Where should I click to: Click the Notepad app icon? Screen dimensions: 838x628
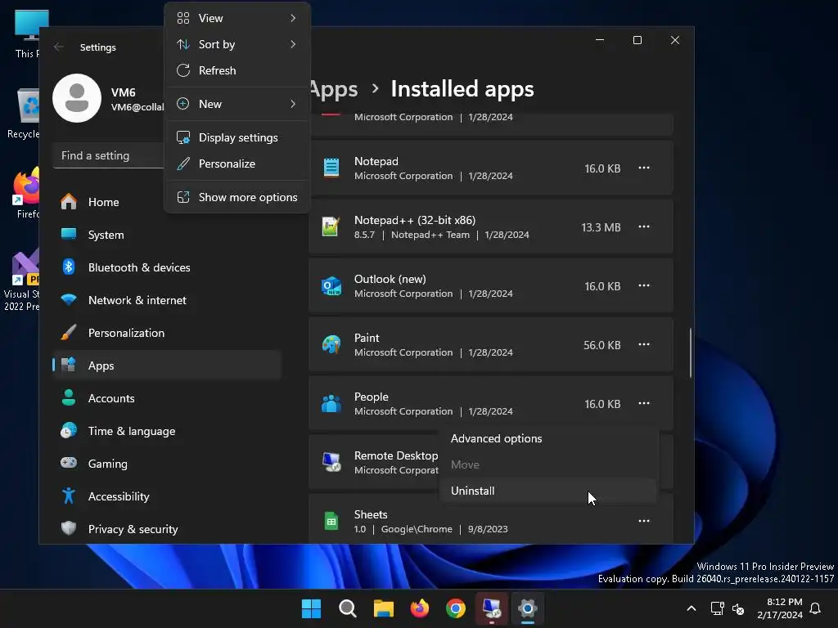(x=331, y=168)
